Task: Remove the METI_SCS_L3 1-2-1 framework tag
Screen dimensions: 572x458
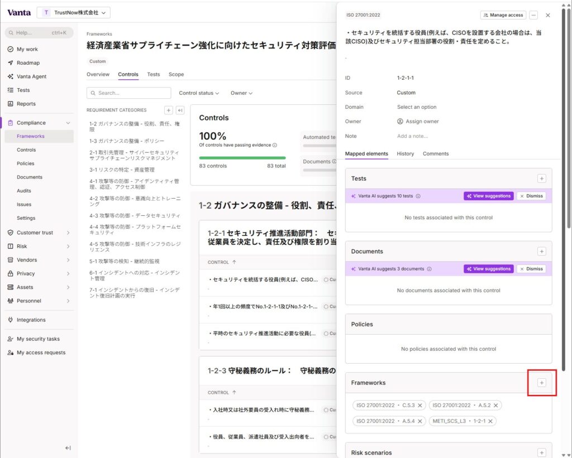Action: point(490,421)
